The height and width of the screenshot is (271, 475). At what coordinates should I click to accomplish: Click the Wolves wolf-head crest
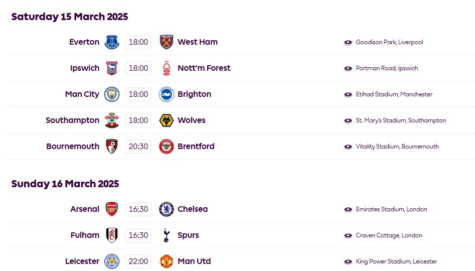point(167,120)
